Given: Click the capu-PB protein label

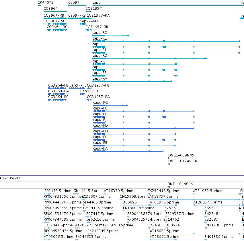Looking at the screenshot, I should (100, 143).
